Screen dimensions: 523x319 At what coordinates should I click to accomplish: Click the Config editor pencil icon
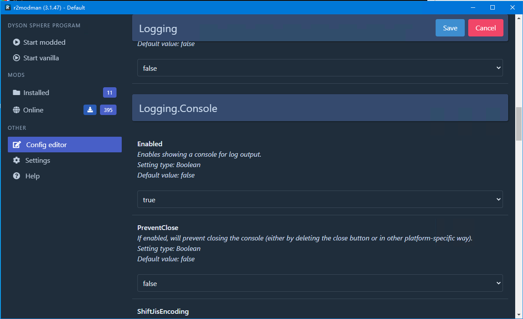17,145
